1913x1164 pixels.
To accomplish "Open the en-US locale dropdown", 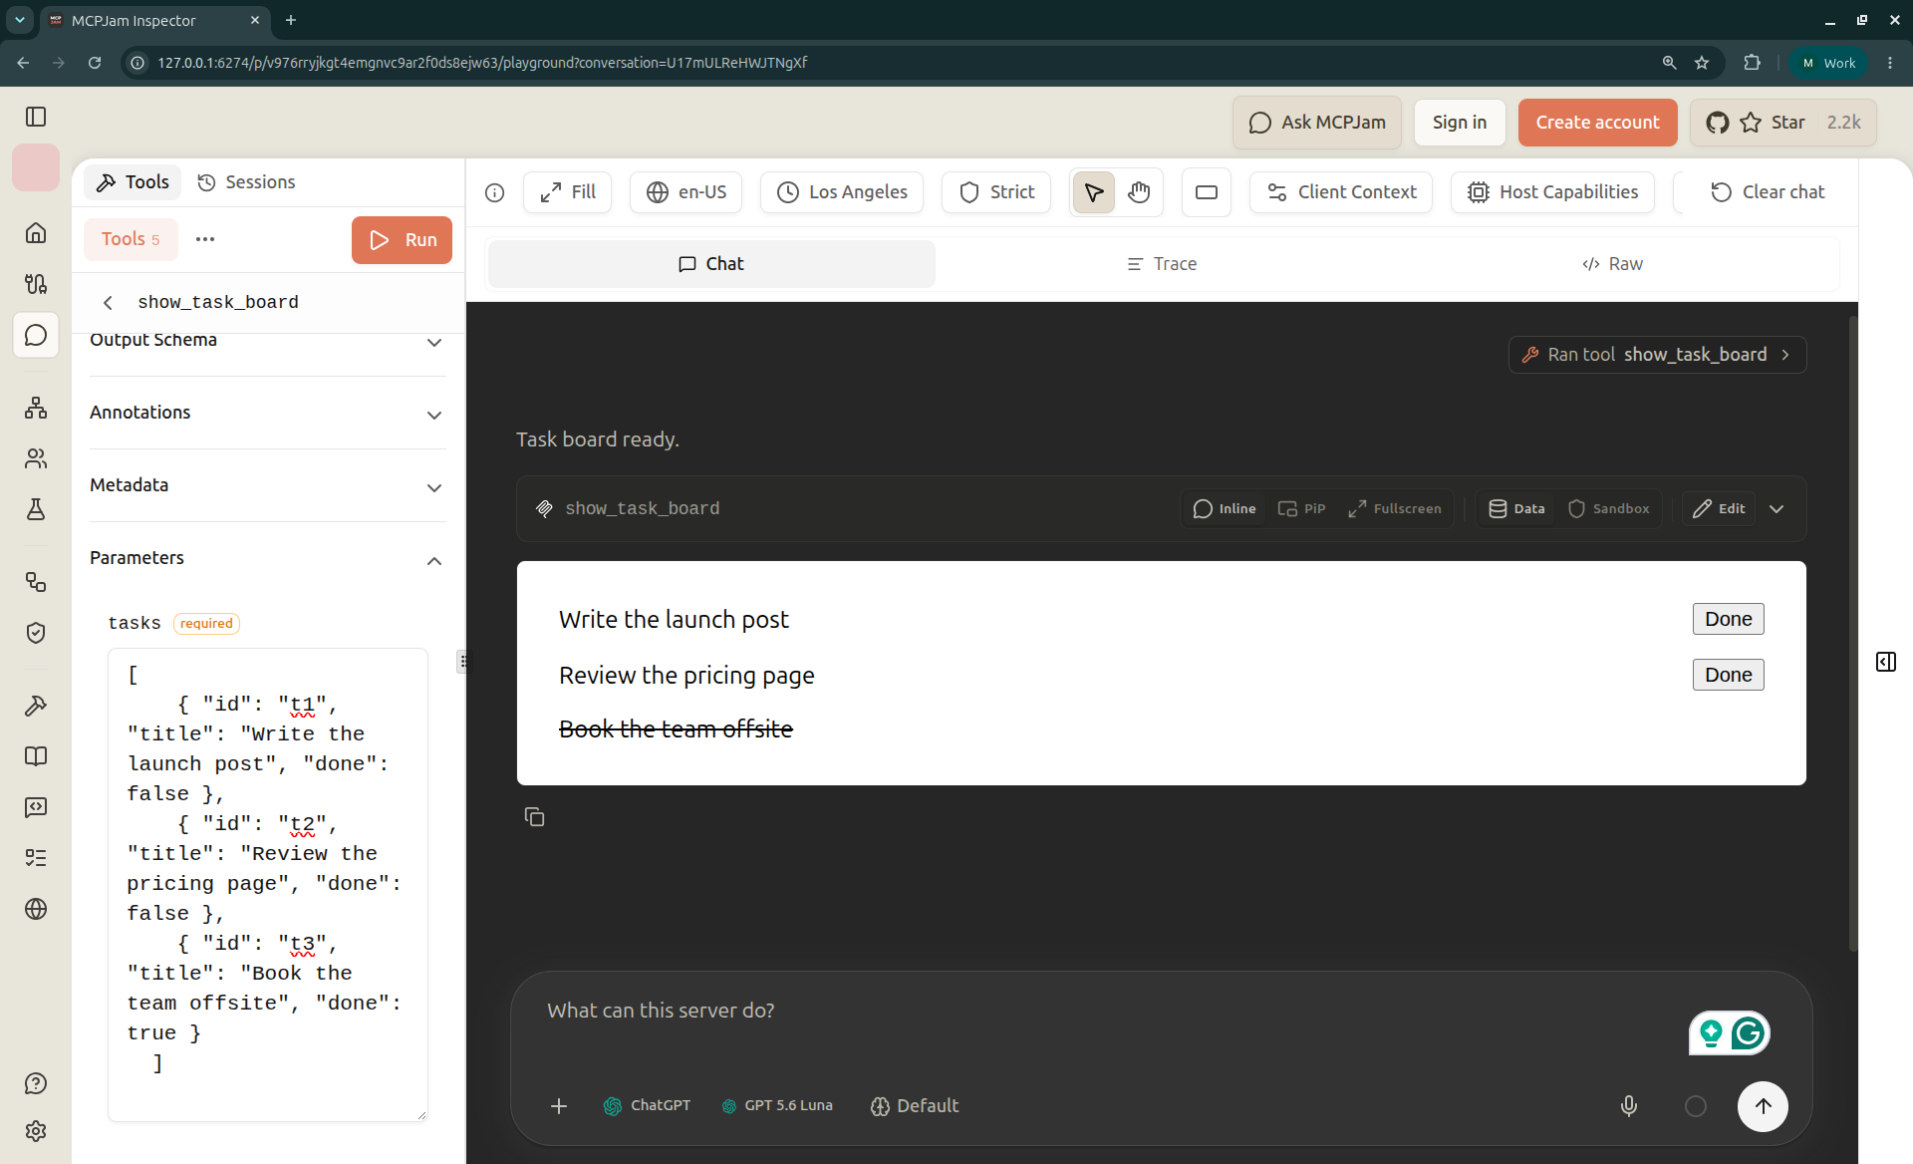I will 686,192.
